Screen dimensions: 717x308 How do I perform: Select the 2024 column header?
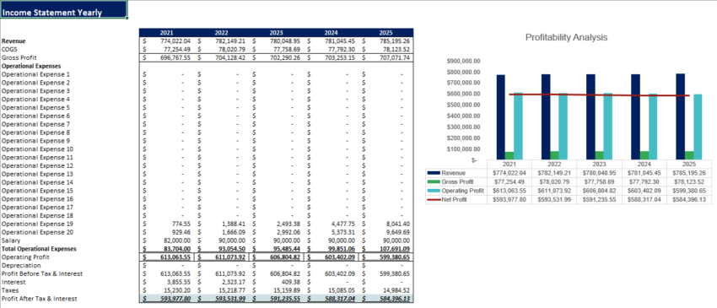tap(331, 33)
